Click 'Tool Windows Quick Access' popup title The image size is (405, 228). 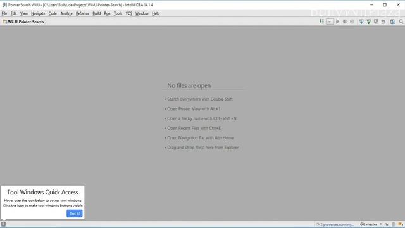point(42,193)
